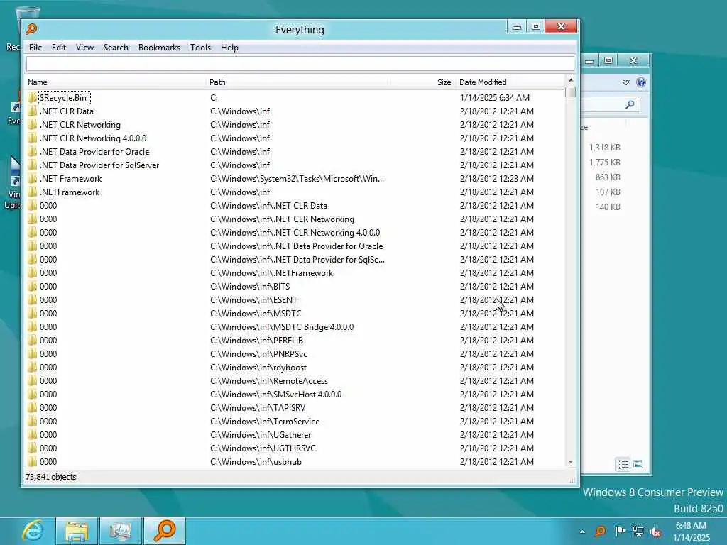The image size is (727, 545).
Task: Select .NET CLR Networking 4.0.0.0 folder icon
Action: click(32, 138)
